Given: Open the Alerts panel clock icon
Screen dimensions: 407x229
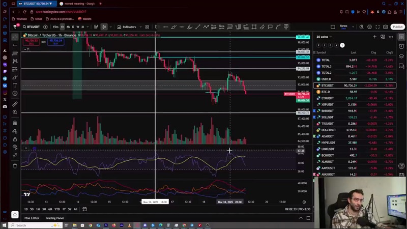Looking at the screenshot, I should [x=401, y=46].
